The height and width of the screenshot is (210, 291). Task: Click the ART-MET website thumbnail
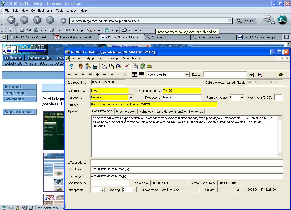(x=54, y=131)
